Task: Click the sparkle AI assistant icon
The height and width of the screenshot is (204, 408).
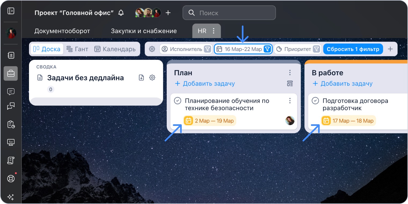Action: coord(11,197)
